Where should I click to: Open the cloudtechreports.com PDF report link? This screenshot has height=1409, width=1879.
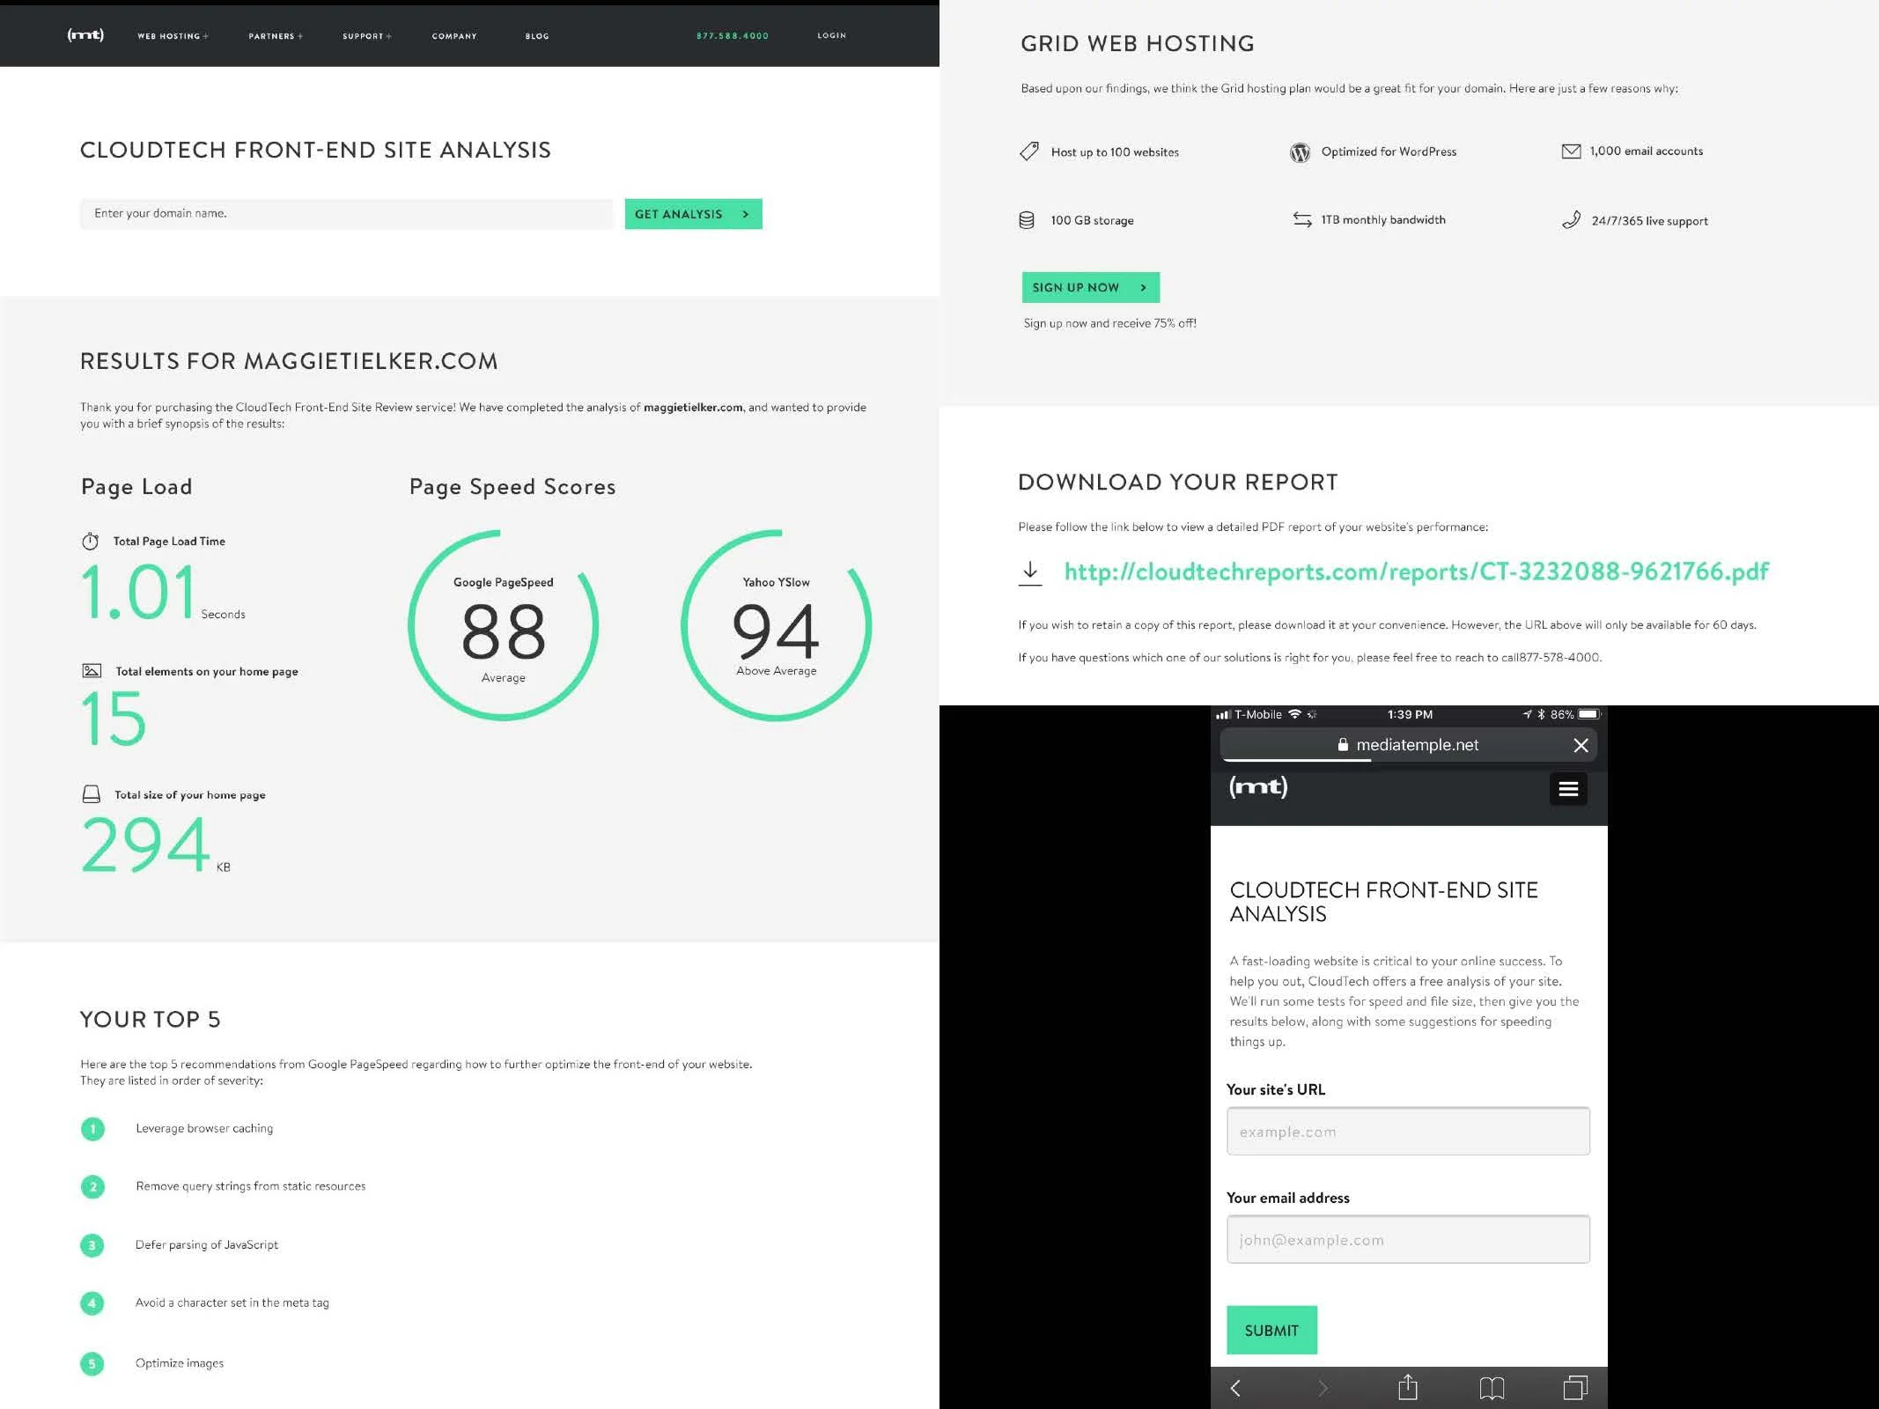(1416, 572)
